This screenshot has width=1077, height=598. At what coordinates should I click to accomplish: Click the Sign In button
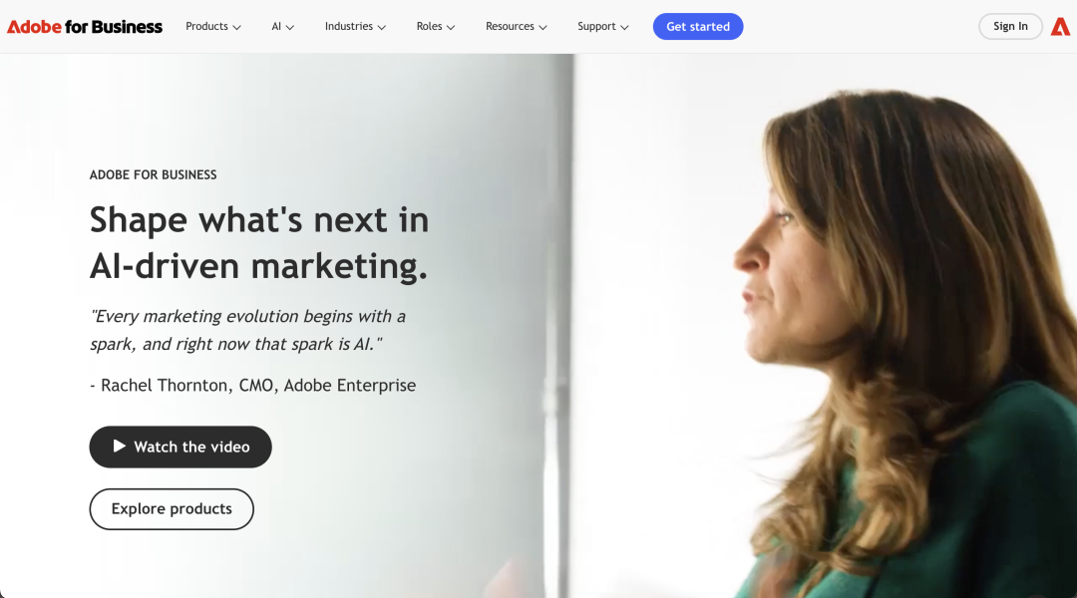(1010, 26)
